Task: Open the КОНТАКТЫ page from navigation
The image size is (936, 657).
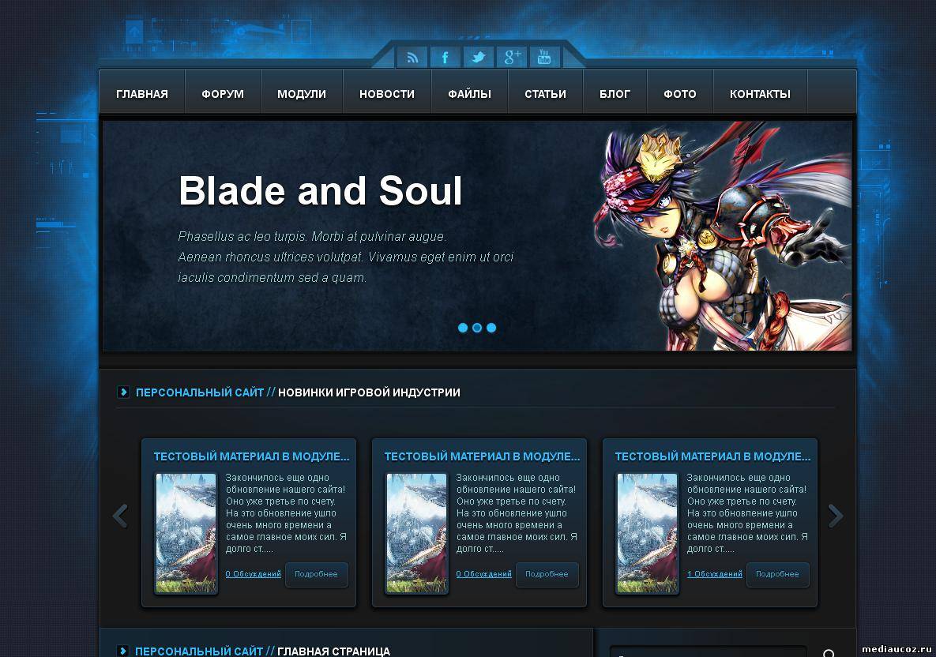Action: click(x=760, y=94)
